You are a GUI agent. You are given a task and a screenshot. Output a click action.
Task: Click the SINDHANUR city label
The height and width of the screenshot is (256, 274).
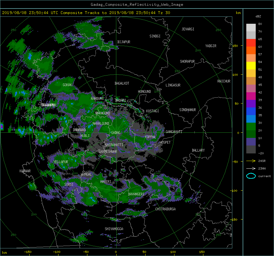click(x=188, y=110)
